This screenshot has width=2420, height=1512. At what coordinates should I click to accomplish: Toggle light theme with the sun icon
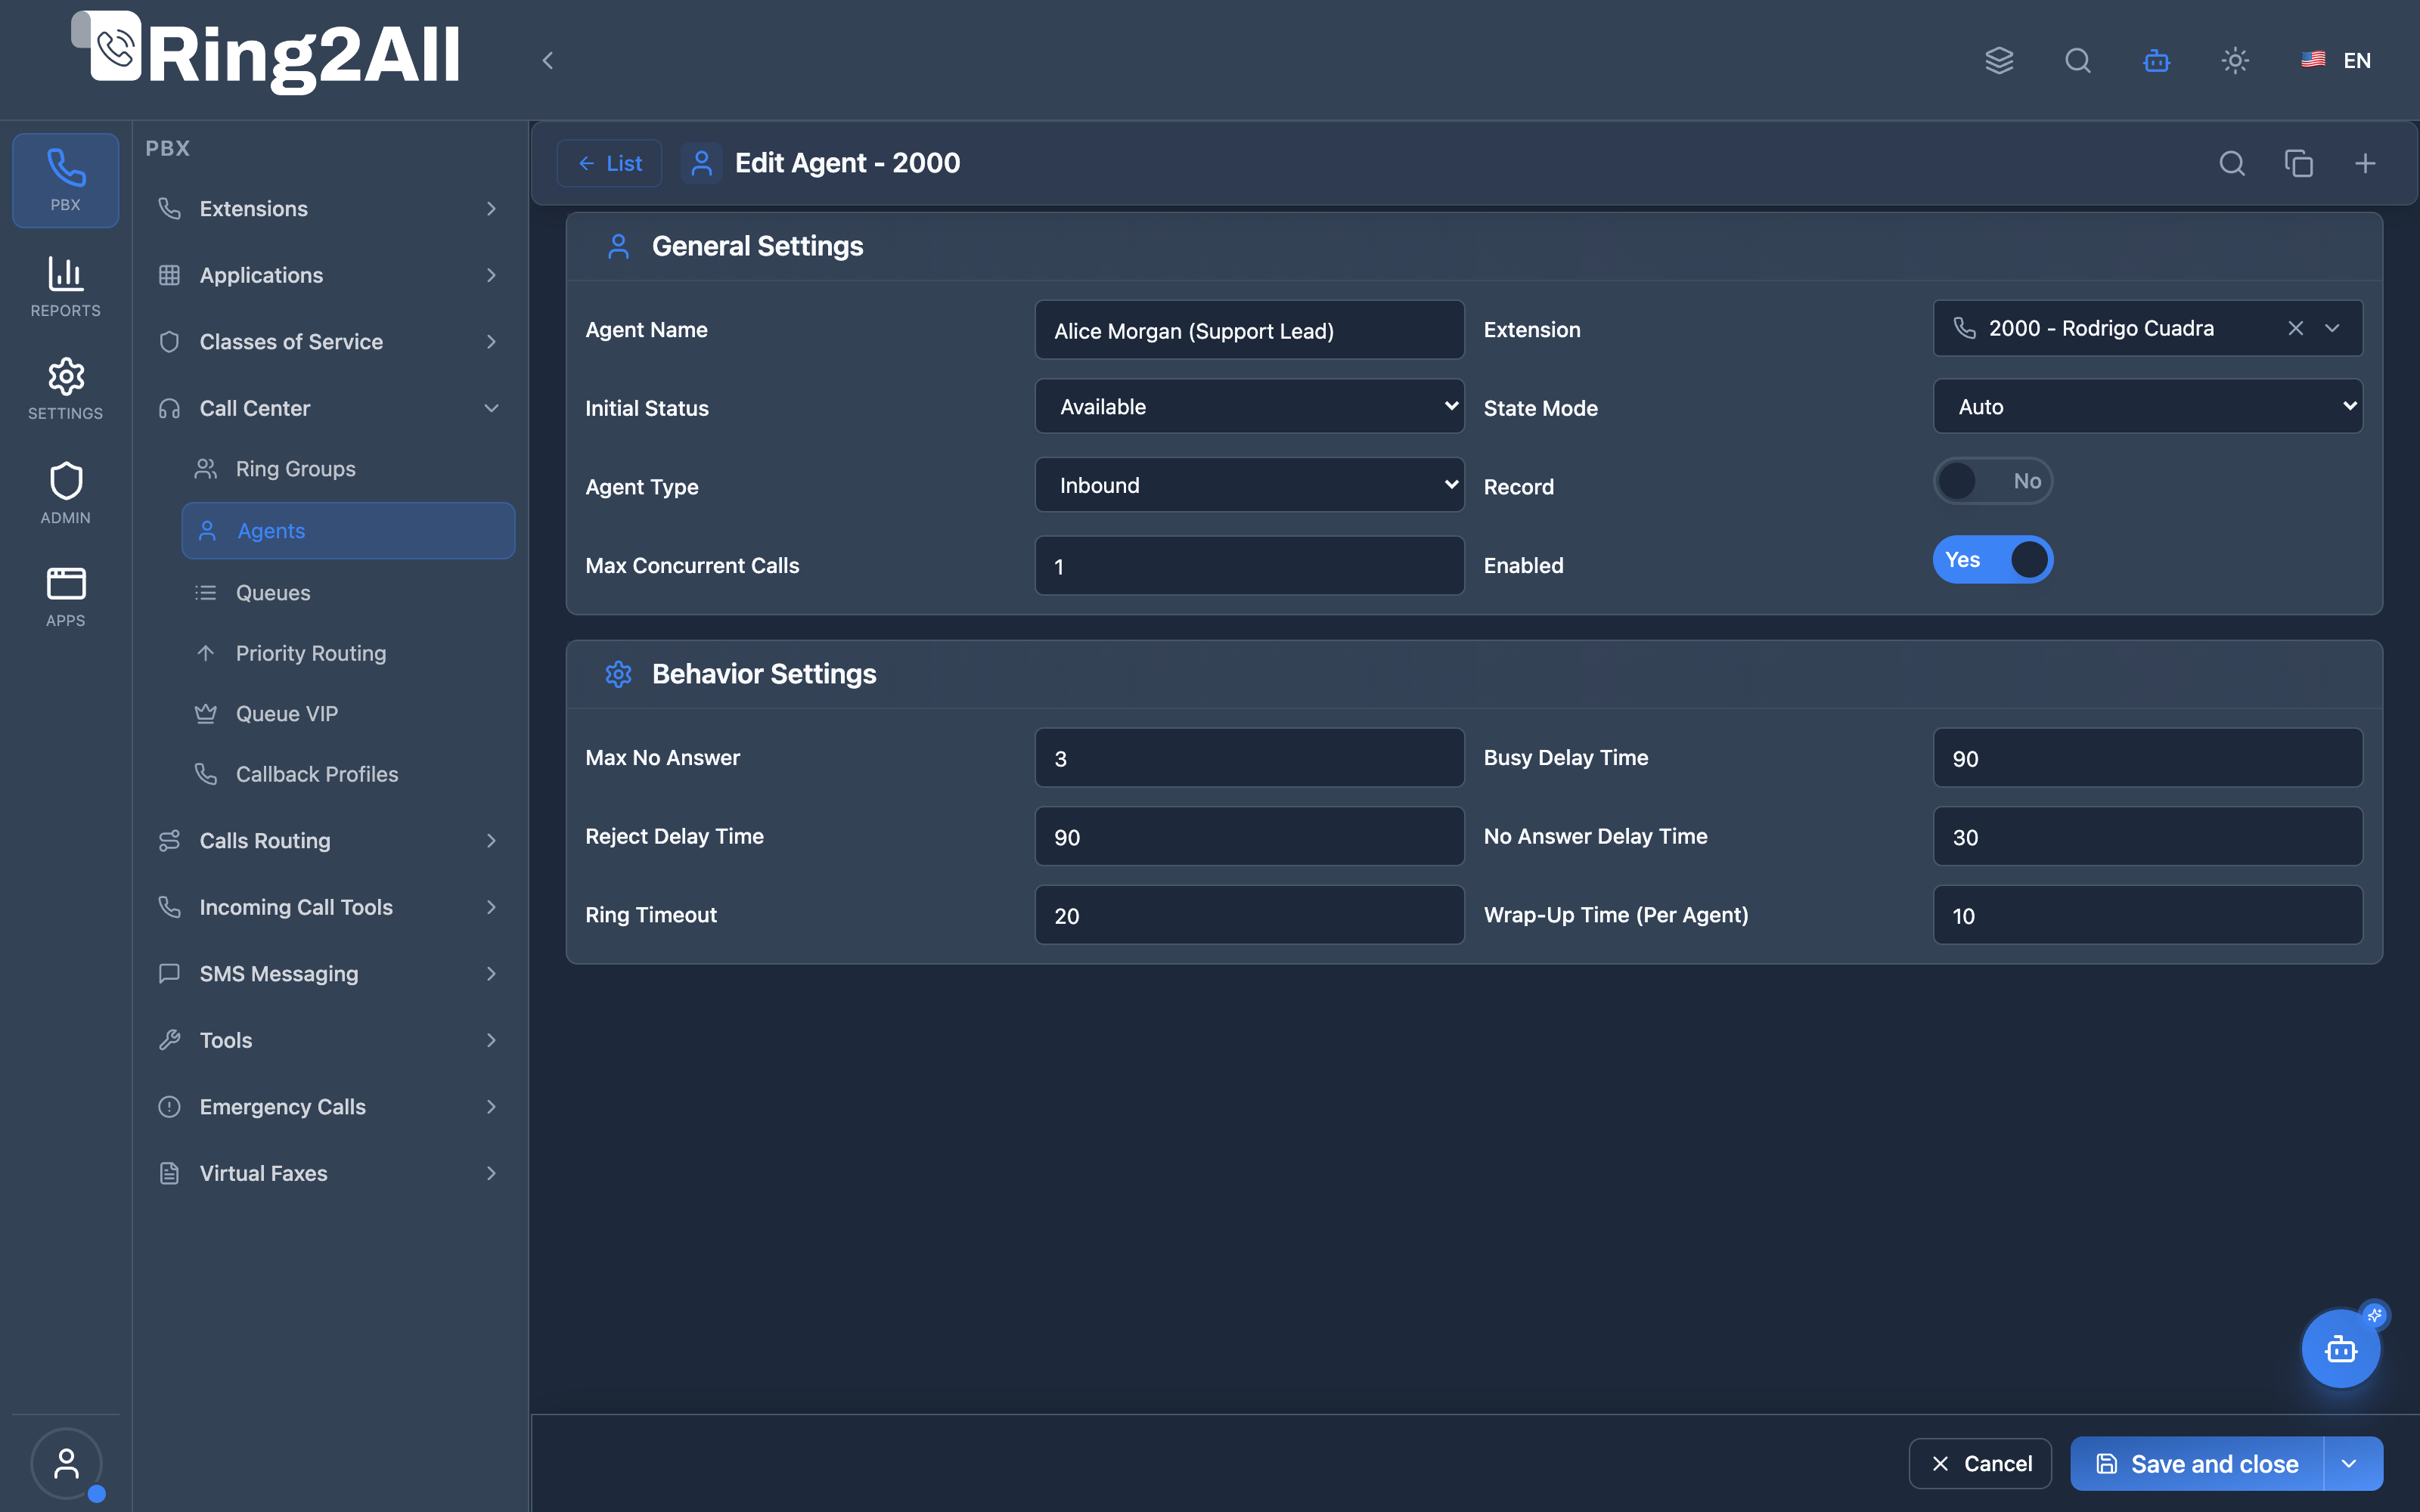pyautogui.click(x=2235, y=60)
